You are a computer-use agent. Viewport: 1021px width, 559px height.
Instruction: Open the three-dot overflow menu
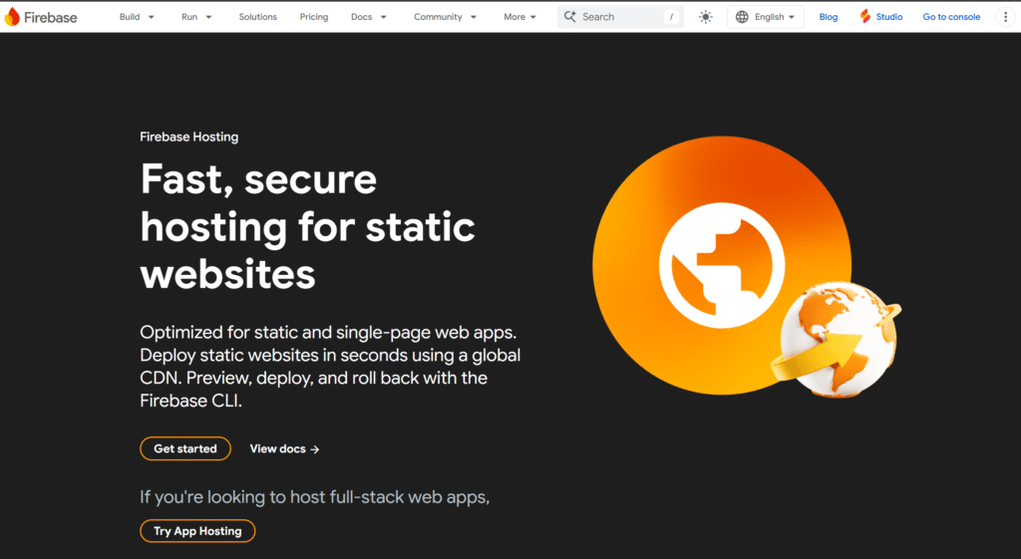click(x=1005, y=17)
